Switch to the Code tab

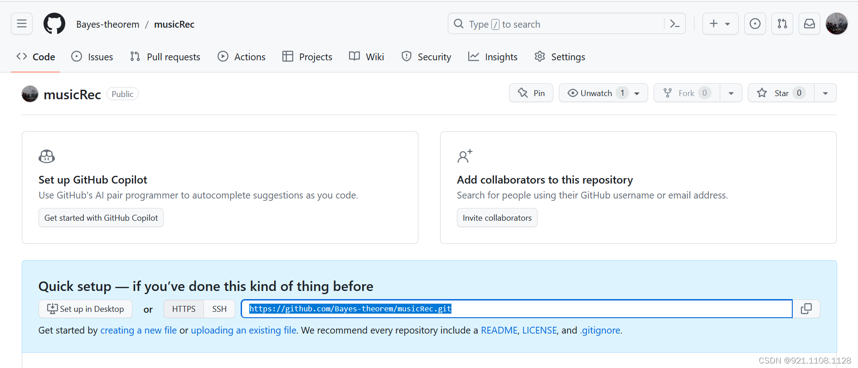click(36, 57)
